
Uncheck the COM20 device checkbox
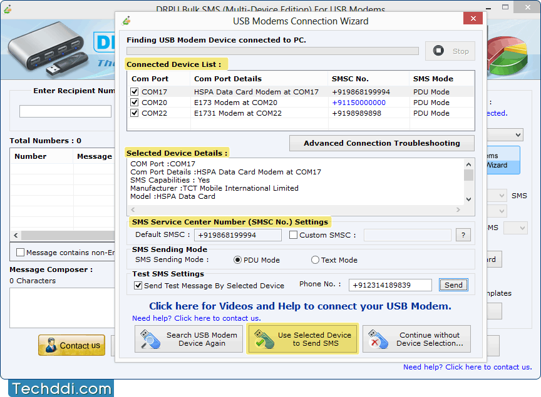[x=134, y=103]
